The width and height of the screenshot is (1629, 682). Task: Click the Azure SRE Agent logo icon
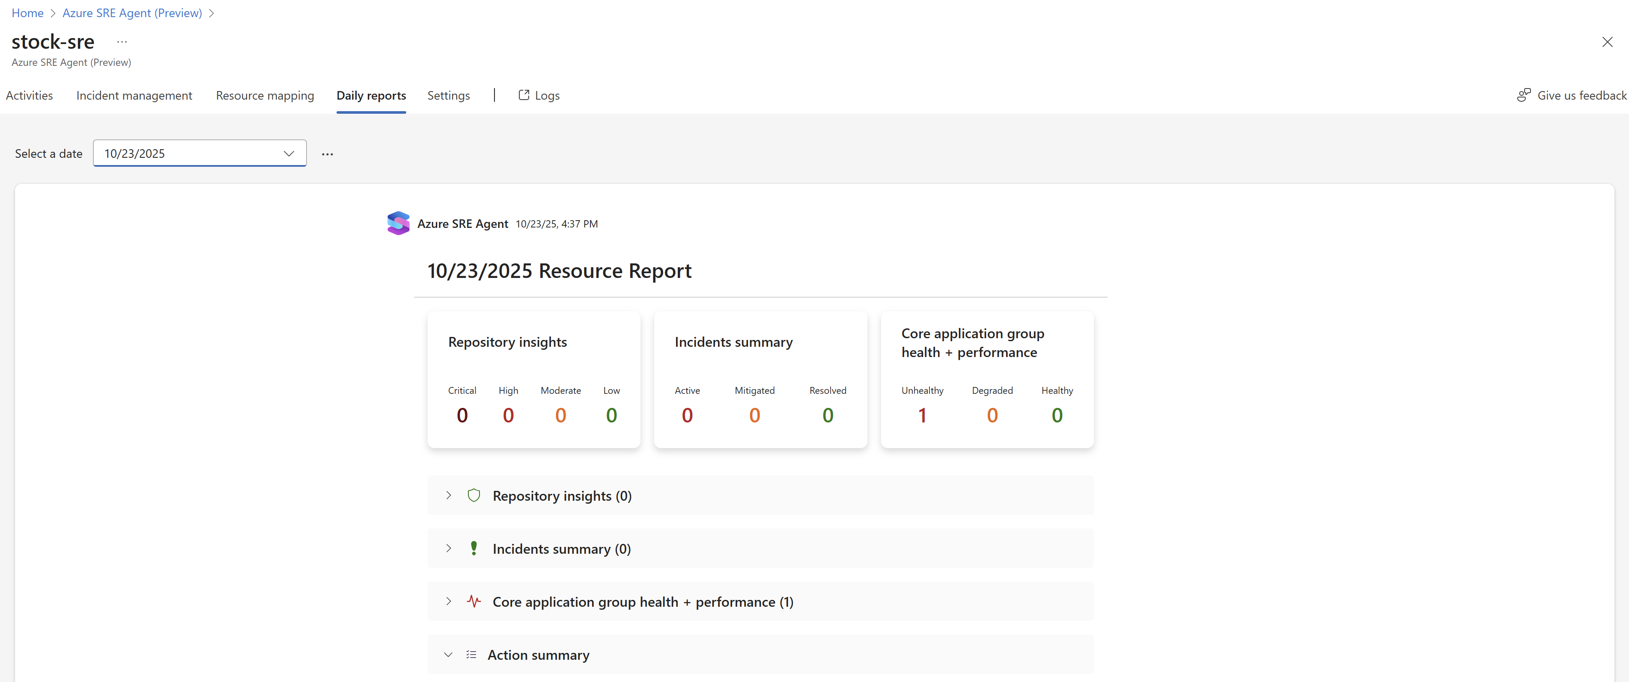click(399, 224)
